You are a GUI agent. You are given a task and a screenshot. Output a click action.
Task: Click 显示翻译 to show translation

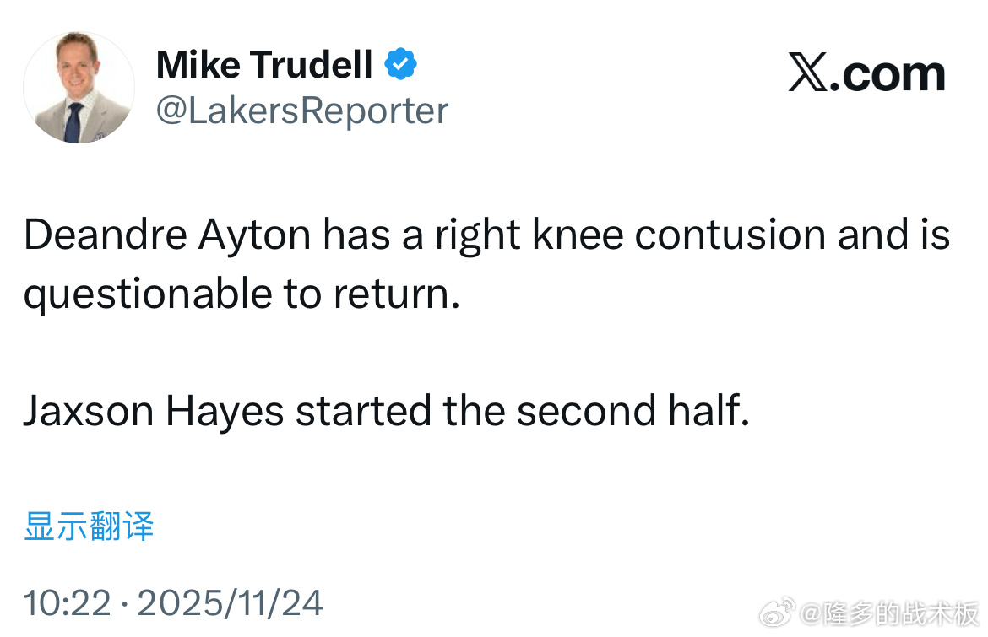90,526
